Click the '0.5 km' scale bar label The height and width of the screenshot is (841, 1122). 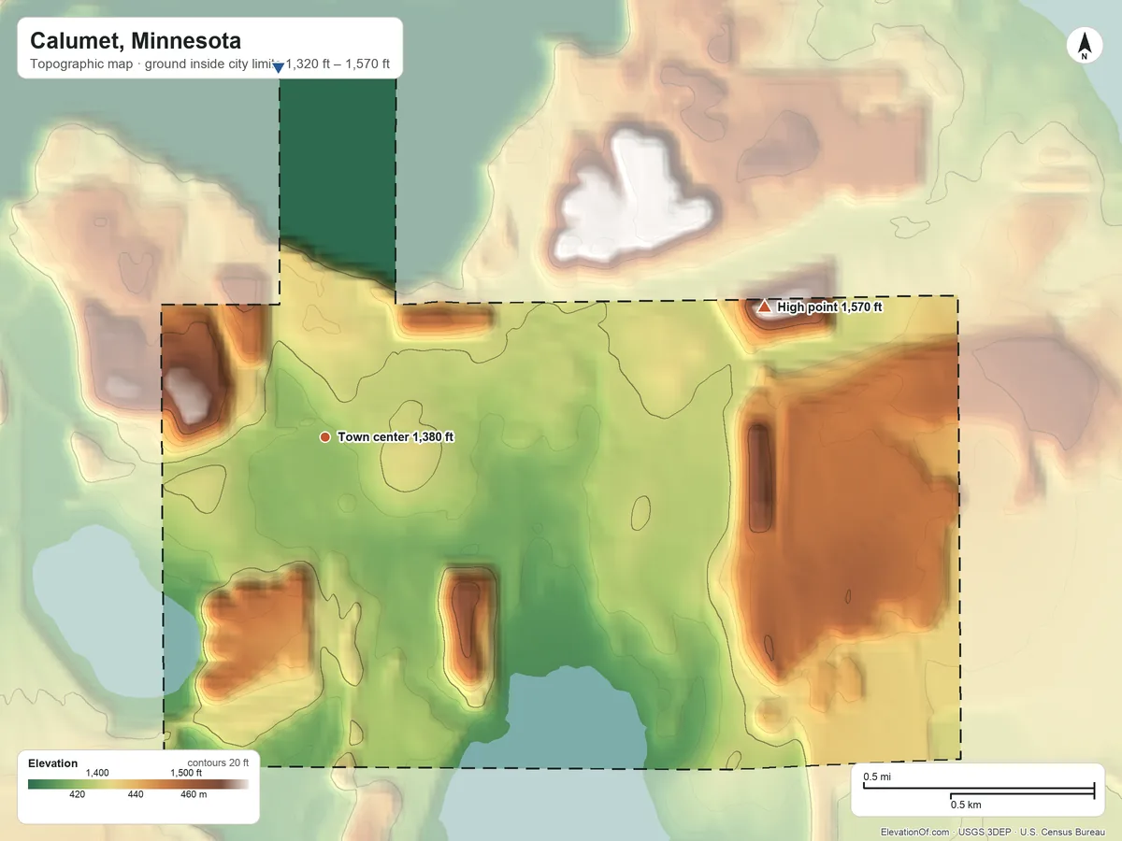[x=966, y=804]
